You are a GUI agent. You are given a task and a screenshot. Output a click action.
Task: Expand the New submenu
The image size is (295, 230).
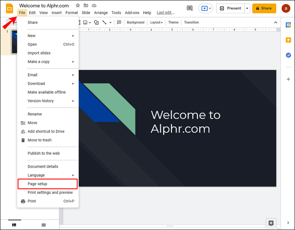73,36
